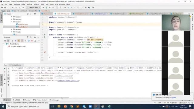Clear console output with trash icon
The height and width of the screenshot is (109, 194).
tap(8, 85)
